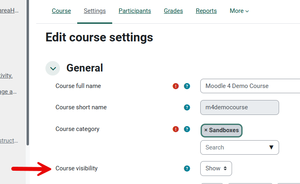Open the Participants tab
Image resolution: width=300 pixels, height=184 pixels.
tap(135, 11)
